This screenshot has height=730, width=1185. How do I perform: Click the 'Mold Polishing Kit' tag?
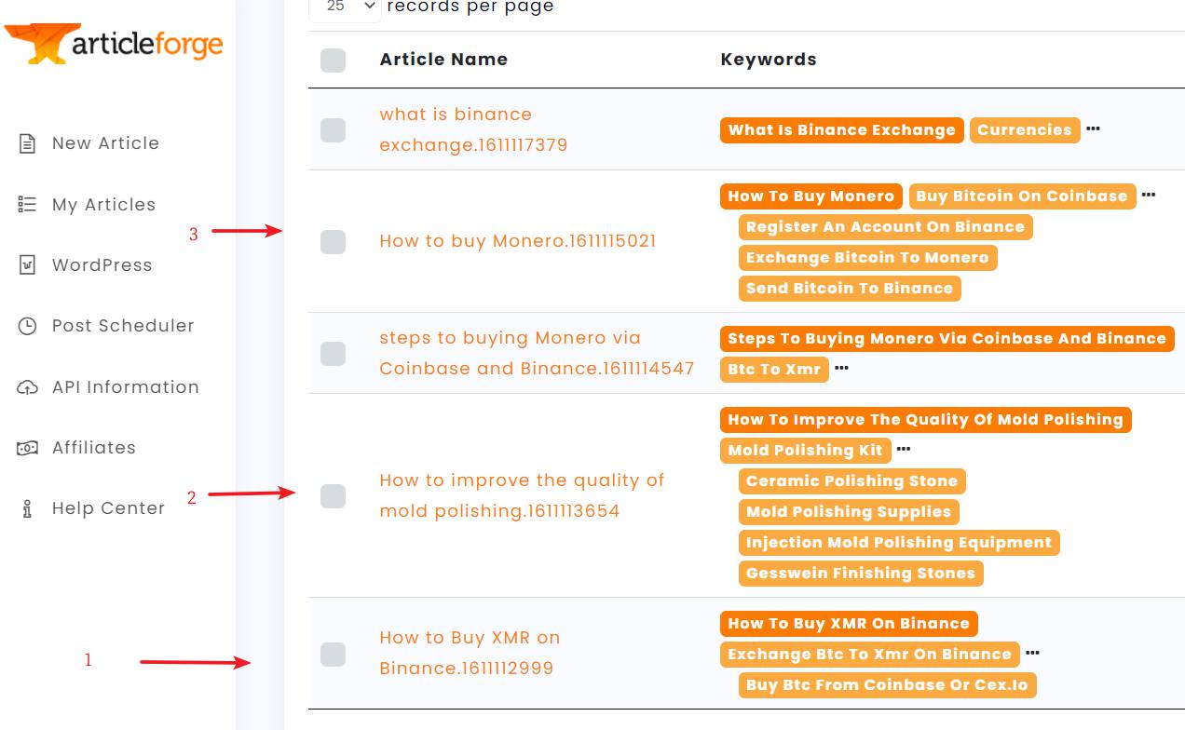805,451
